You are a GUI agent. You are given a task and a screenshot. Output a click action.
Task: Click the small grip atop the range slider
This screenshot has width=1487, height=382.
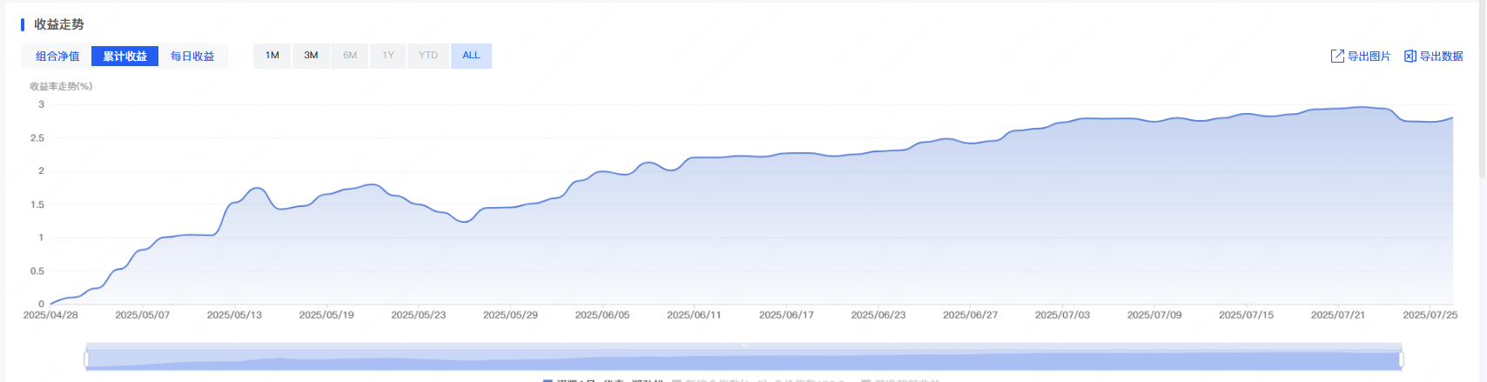tap(743, 345)
